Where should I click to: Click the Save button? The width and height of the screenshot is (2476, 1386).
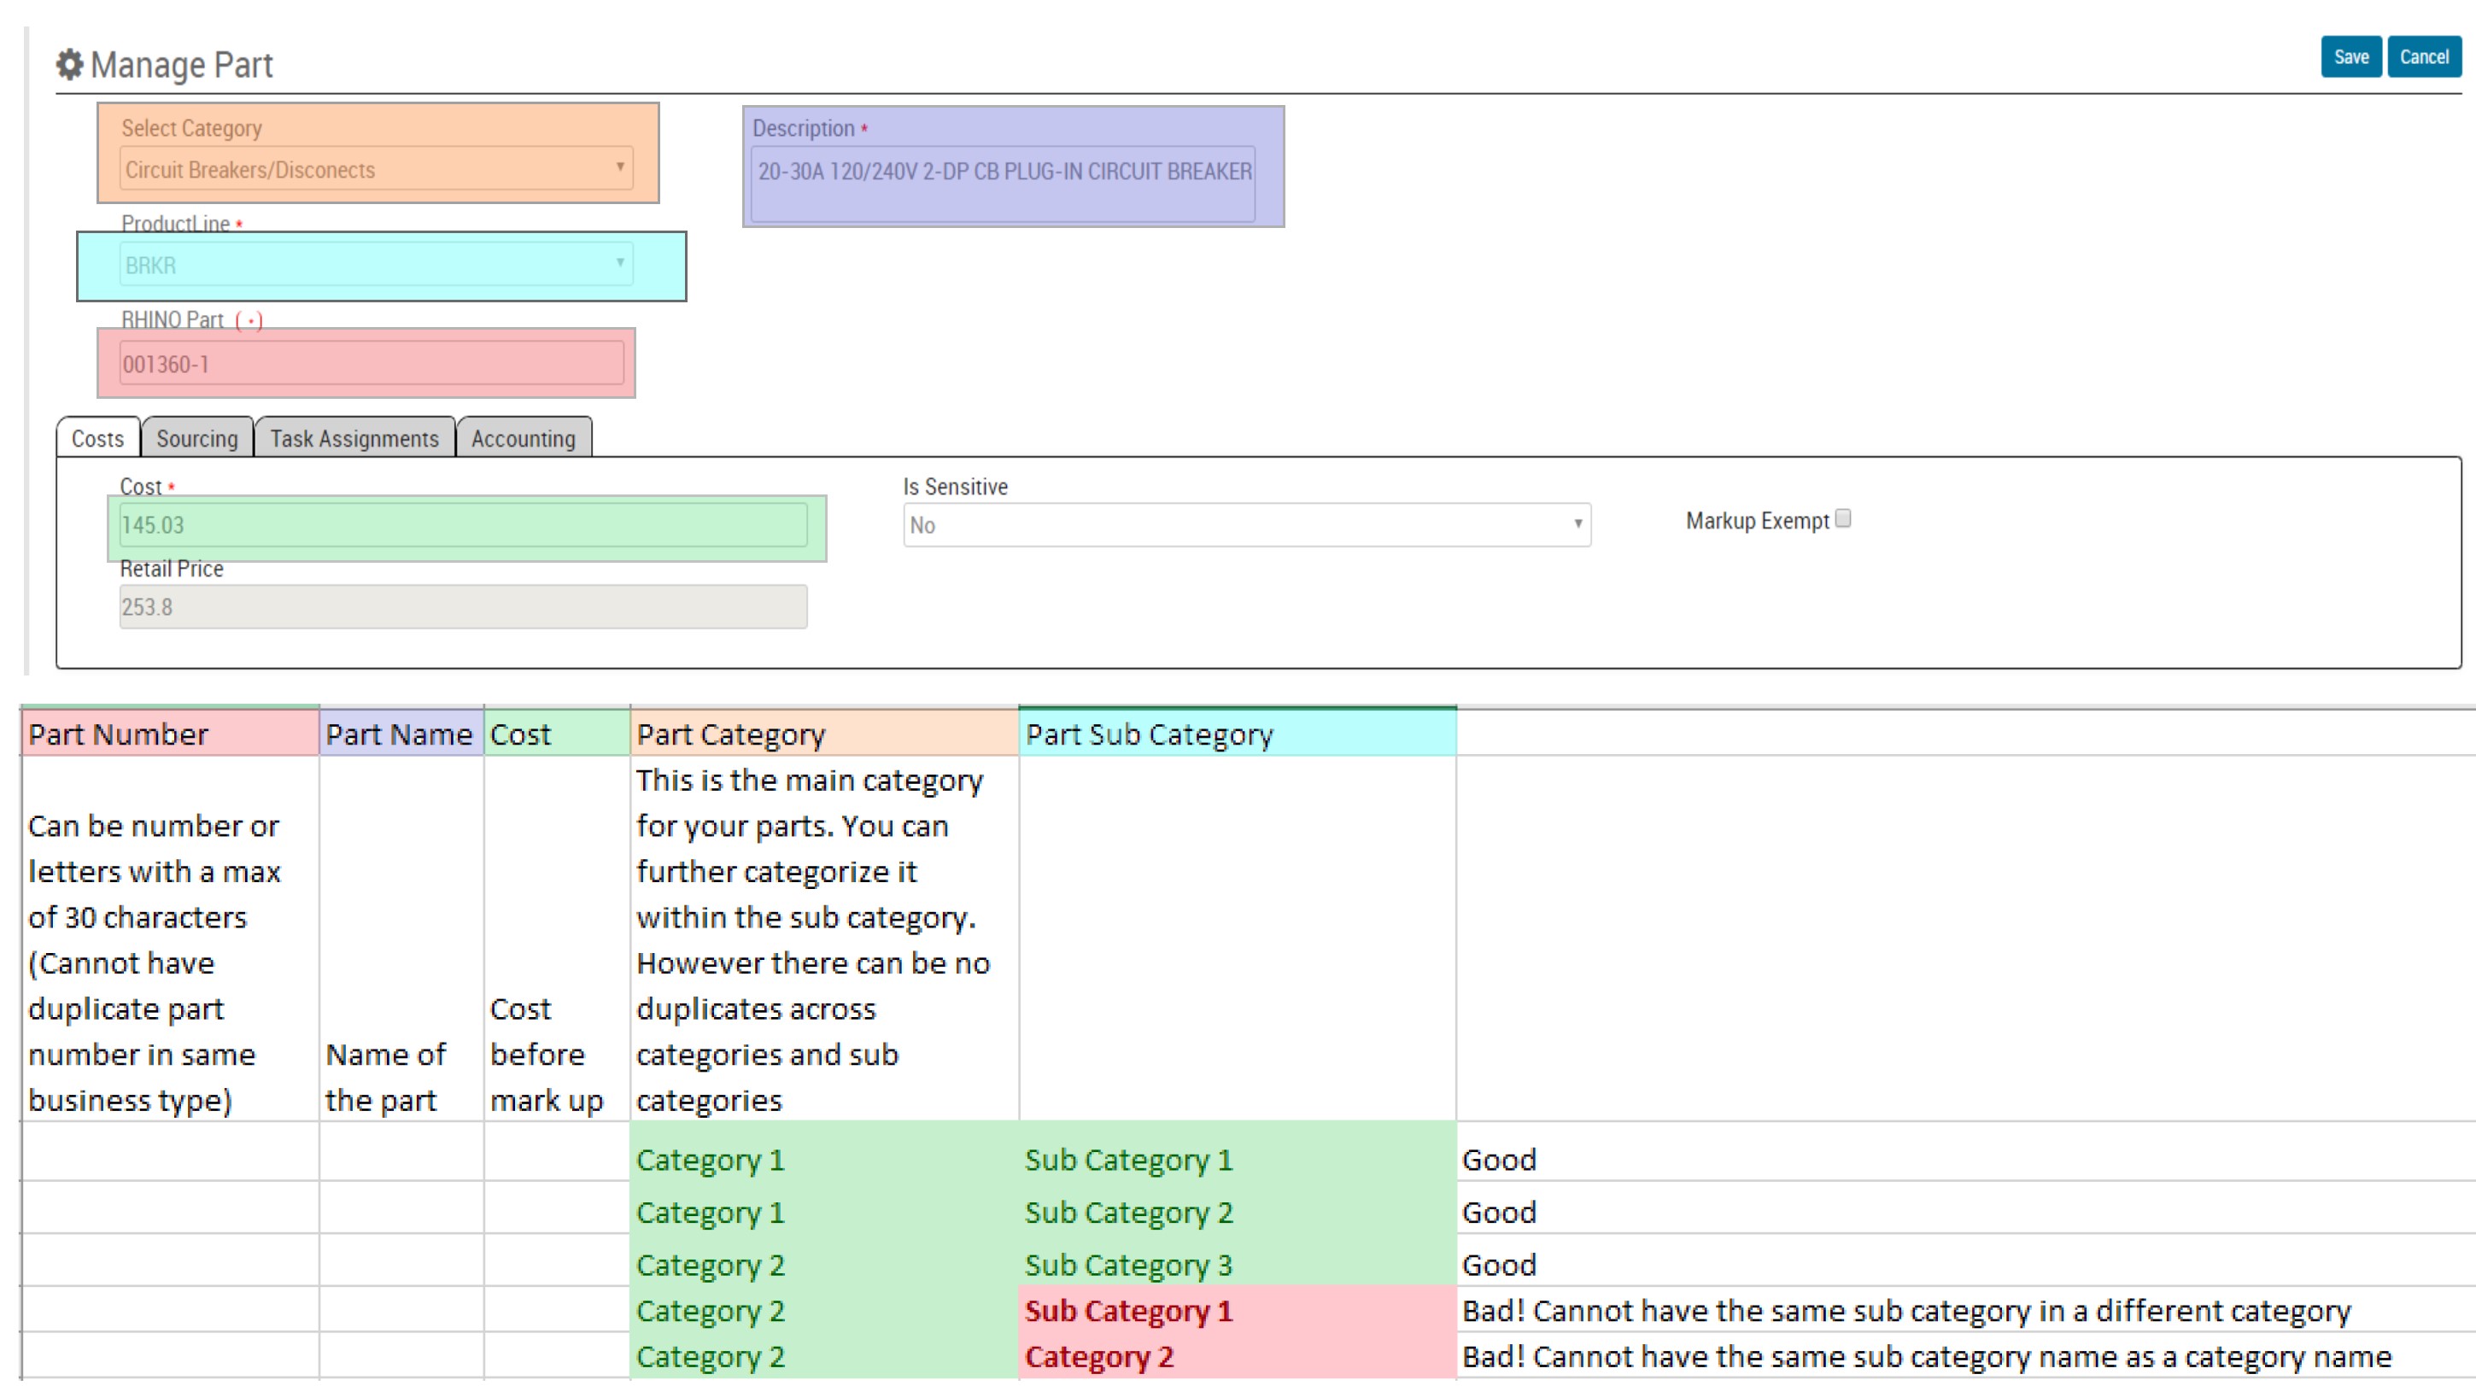2351,56
